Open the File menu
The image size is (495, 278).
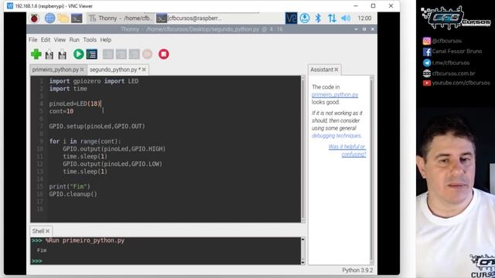tap(32, 39)
